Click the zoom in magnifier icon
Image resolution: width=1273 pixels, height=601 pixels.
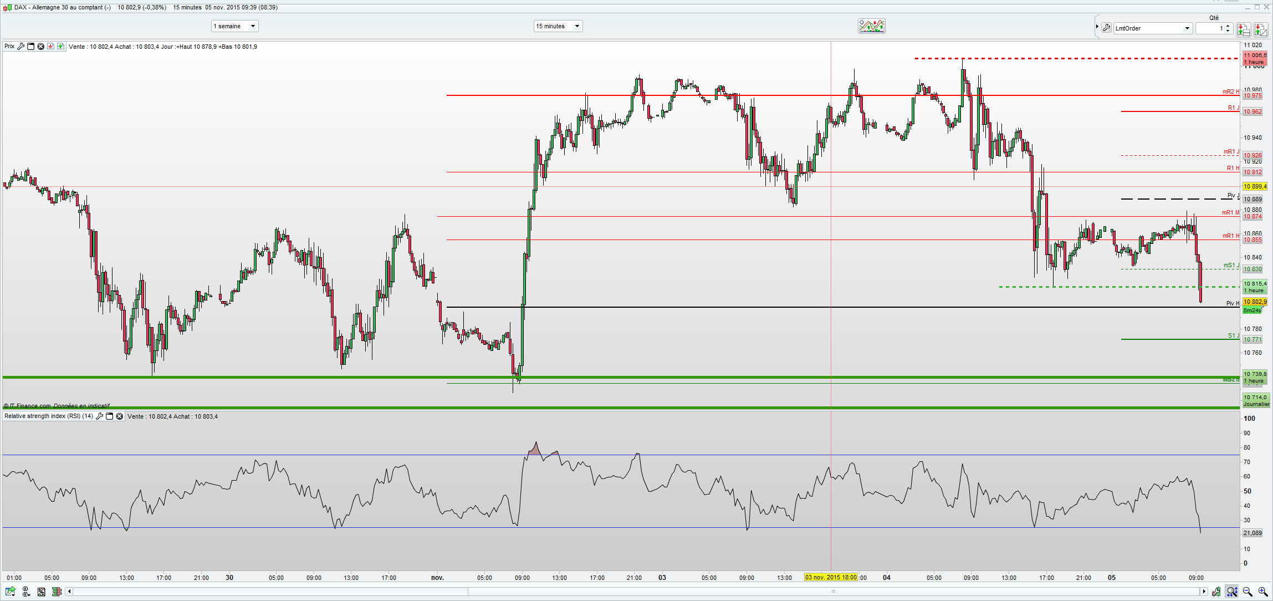coord(1263,592)
